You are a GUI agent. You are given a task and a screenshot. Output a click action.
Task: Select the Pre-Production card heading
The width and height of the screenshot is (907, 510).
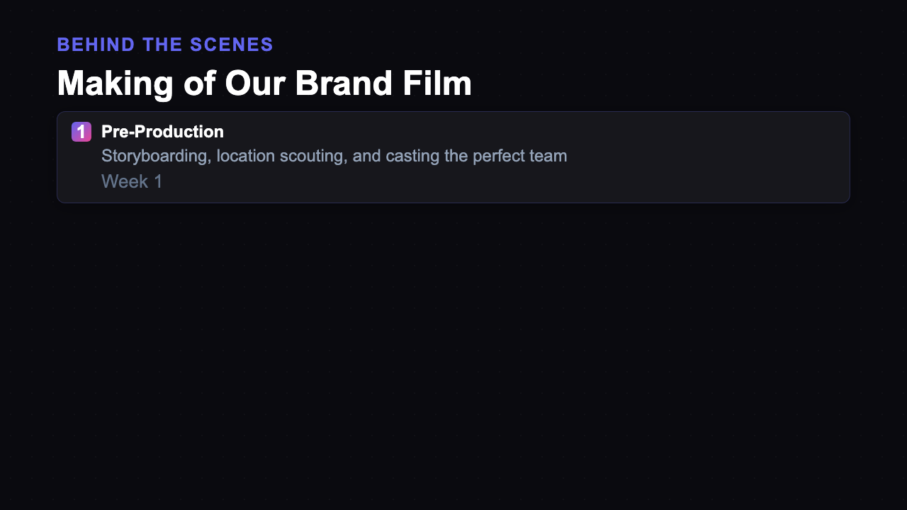click(x=162, y=132)
